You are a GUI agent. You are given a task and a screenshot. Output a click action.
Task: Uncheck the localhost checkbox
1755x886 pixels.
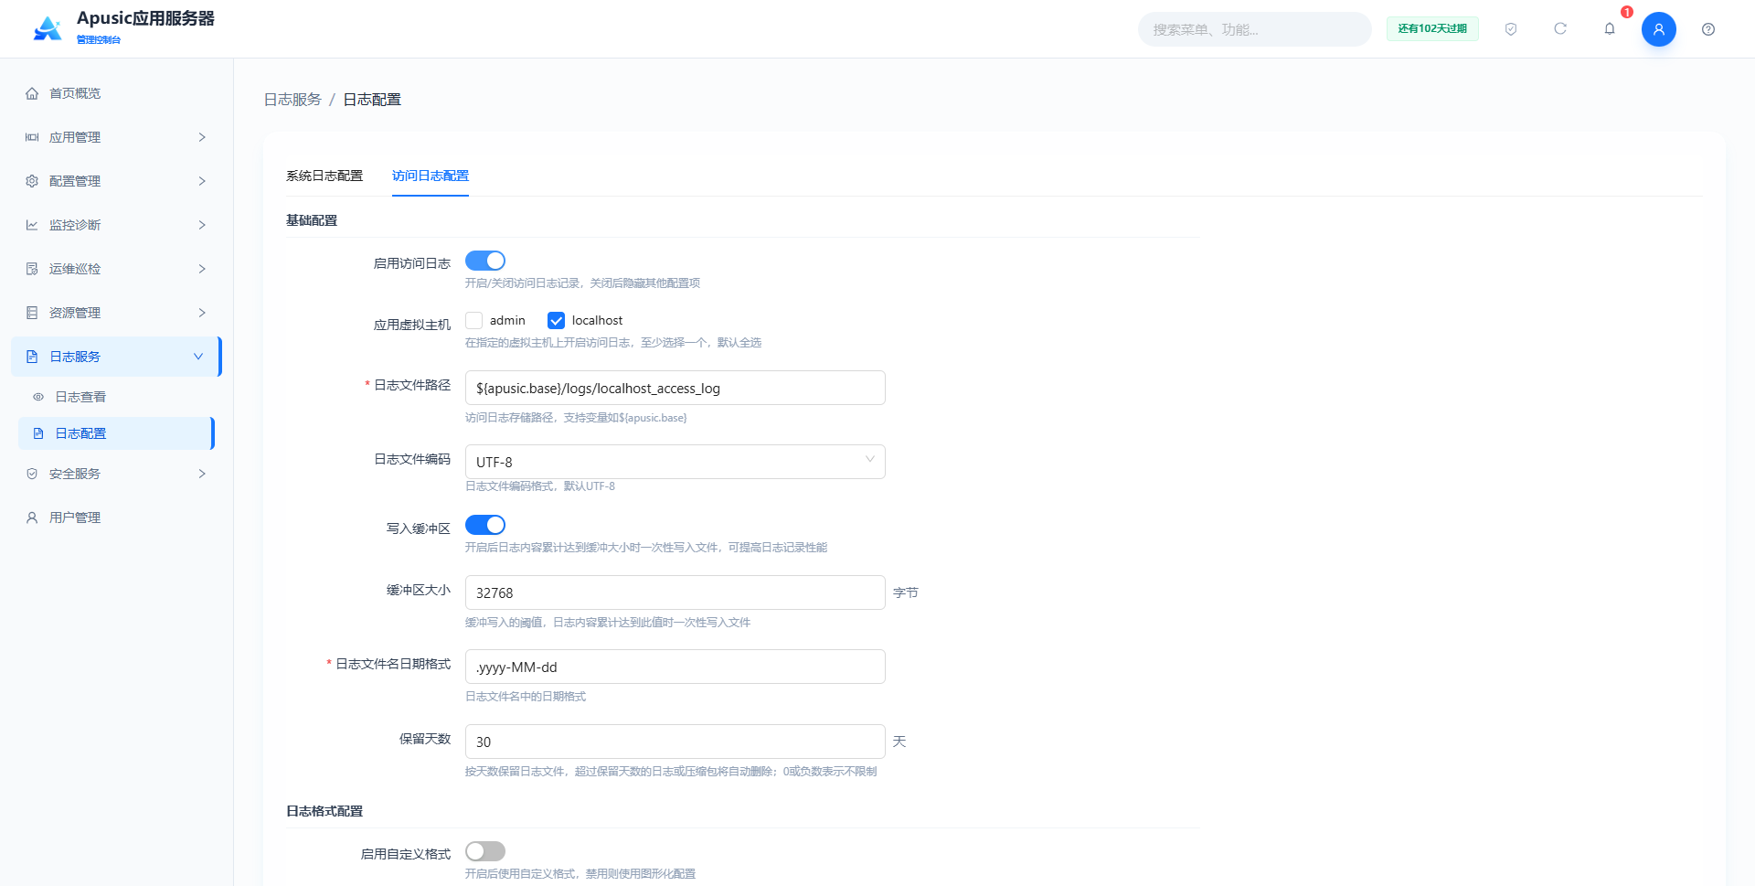coord(556,320)
